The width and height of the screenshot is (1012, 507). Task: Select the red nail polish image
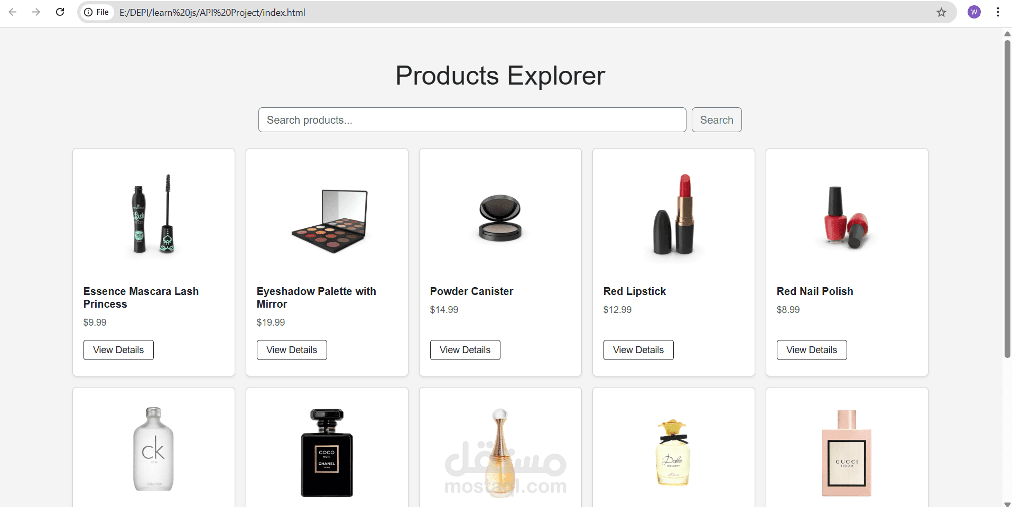[846, 217]
